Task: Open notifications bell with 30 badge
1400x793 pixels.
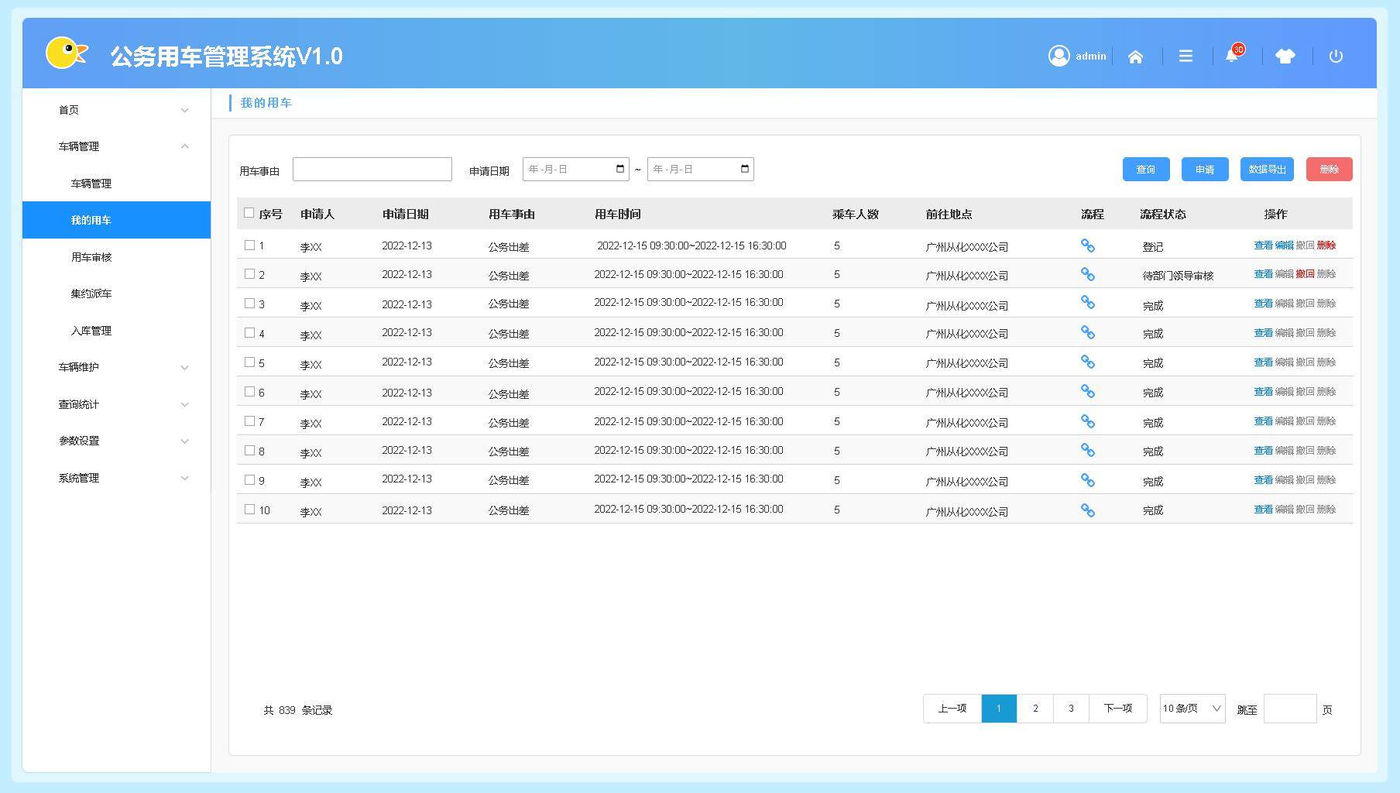Action: tap(1232, 56)
